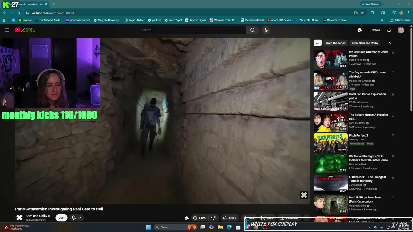Open the Revenue bookmark
The image size is (413, 232).
[25, 20]
